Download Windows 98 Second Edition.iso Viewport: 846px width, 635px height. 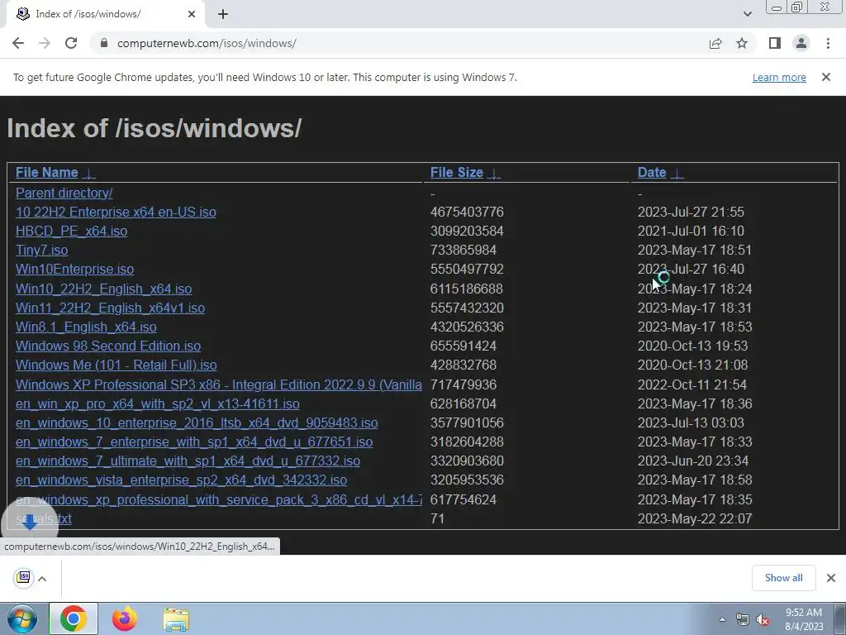(x=108, y=346)
